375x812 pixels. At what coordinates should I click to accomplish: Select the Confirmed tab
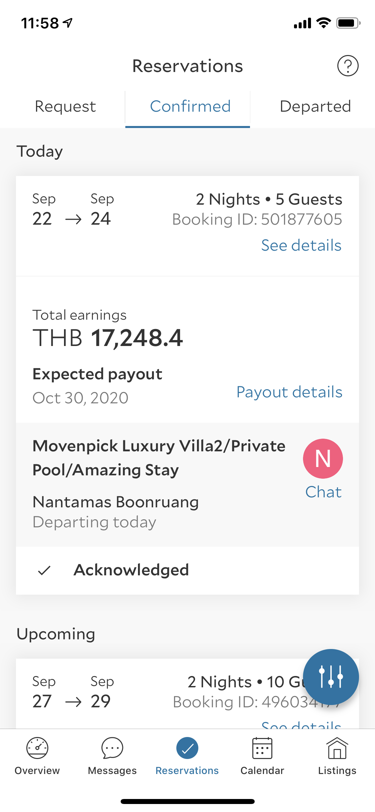[x=190, y=107]
